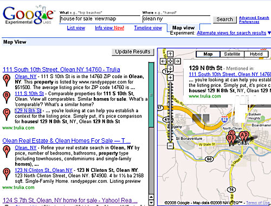Click the map zoom level slider
This screenshot has width=271, height=206.
(x=170, y=112)
